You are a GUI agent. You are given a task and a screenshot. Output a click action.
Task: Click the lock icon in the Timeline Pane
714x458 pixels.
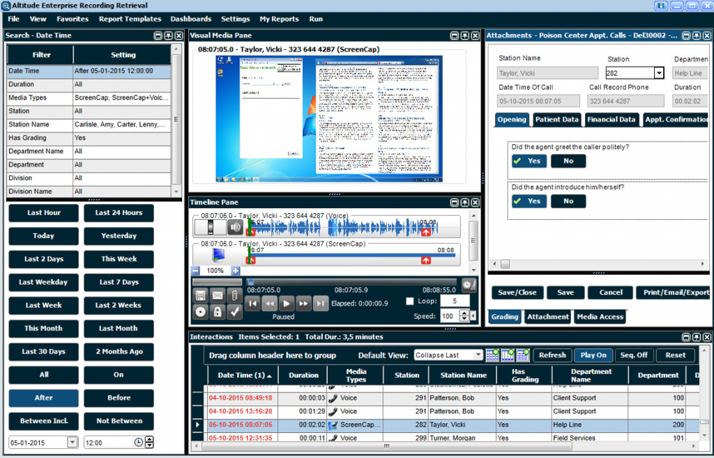(217, 313)
